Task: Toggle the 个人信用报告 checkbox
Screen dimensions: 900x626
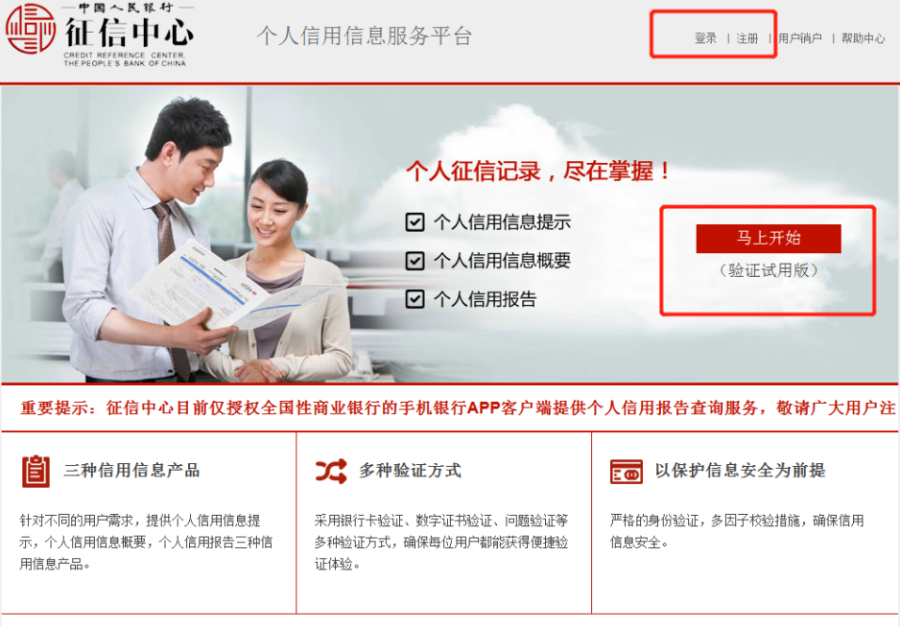Action: 415,299
